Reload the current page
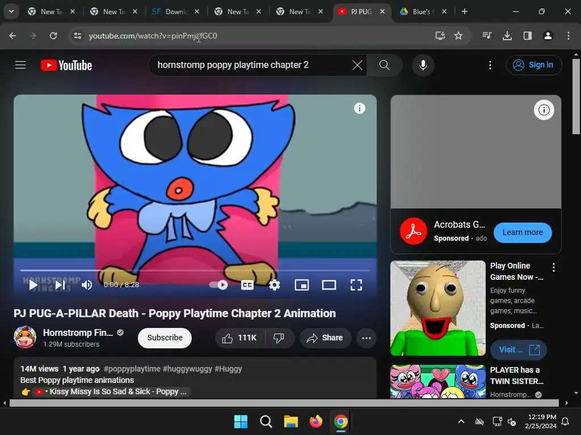 tap(53, 36)
